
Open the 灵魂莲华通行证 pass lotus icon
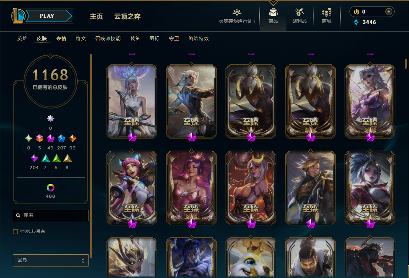[237, 12]
